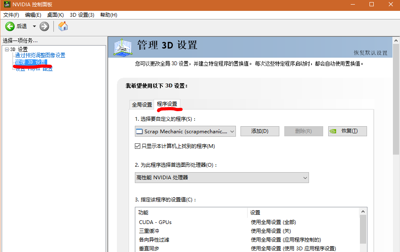Select the PhysX 配置 tree item

point(34,69)
